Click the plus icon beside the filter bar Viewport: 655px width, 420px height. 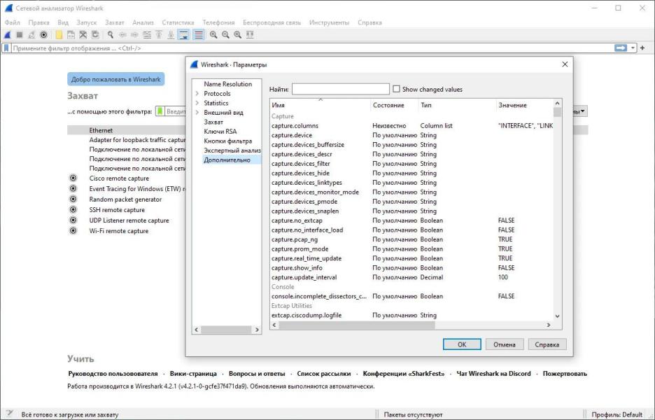pyautogui.click(x=642, y=48)
